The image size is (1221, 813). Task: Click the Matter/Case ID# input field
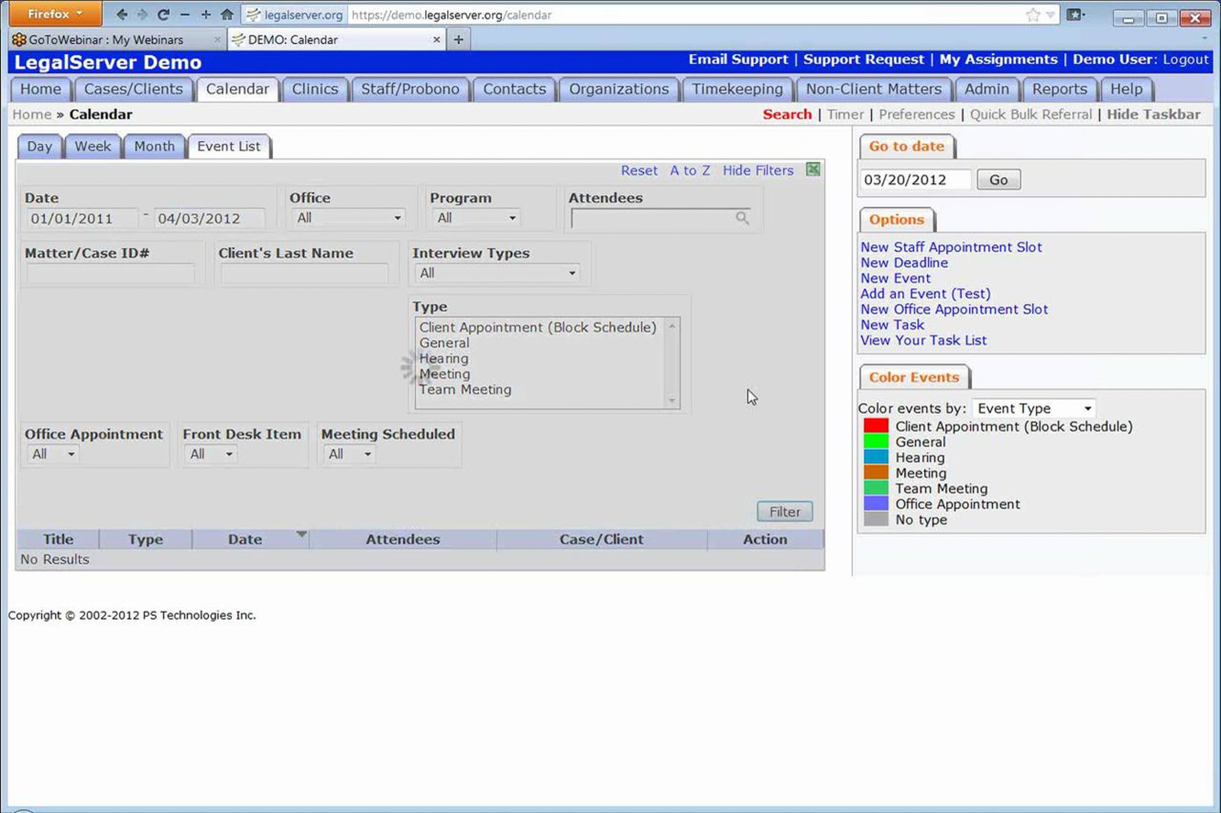pyautogui.click(x=110, y=273)
